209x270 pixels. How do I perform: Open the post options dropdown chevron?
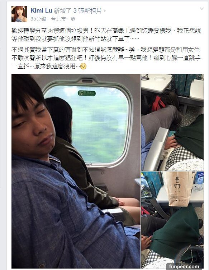202,9
